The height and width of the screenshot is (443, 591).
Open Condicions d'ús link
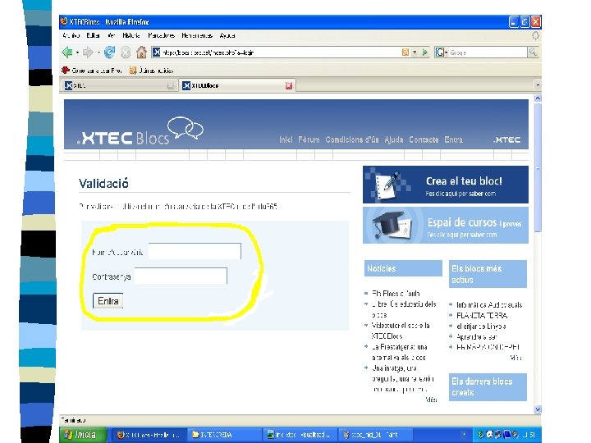[351, 139]
